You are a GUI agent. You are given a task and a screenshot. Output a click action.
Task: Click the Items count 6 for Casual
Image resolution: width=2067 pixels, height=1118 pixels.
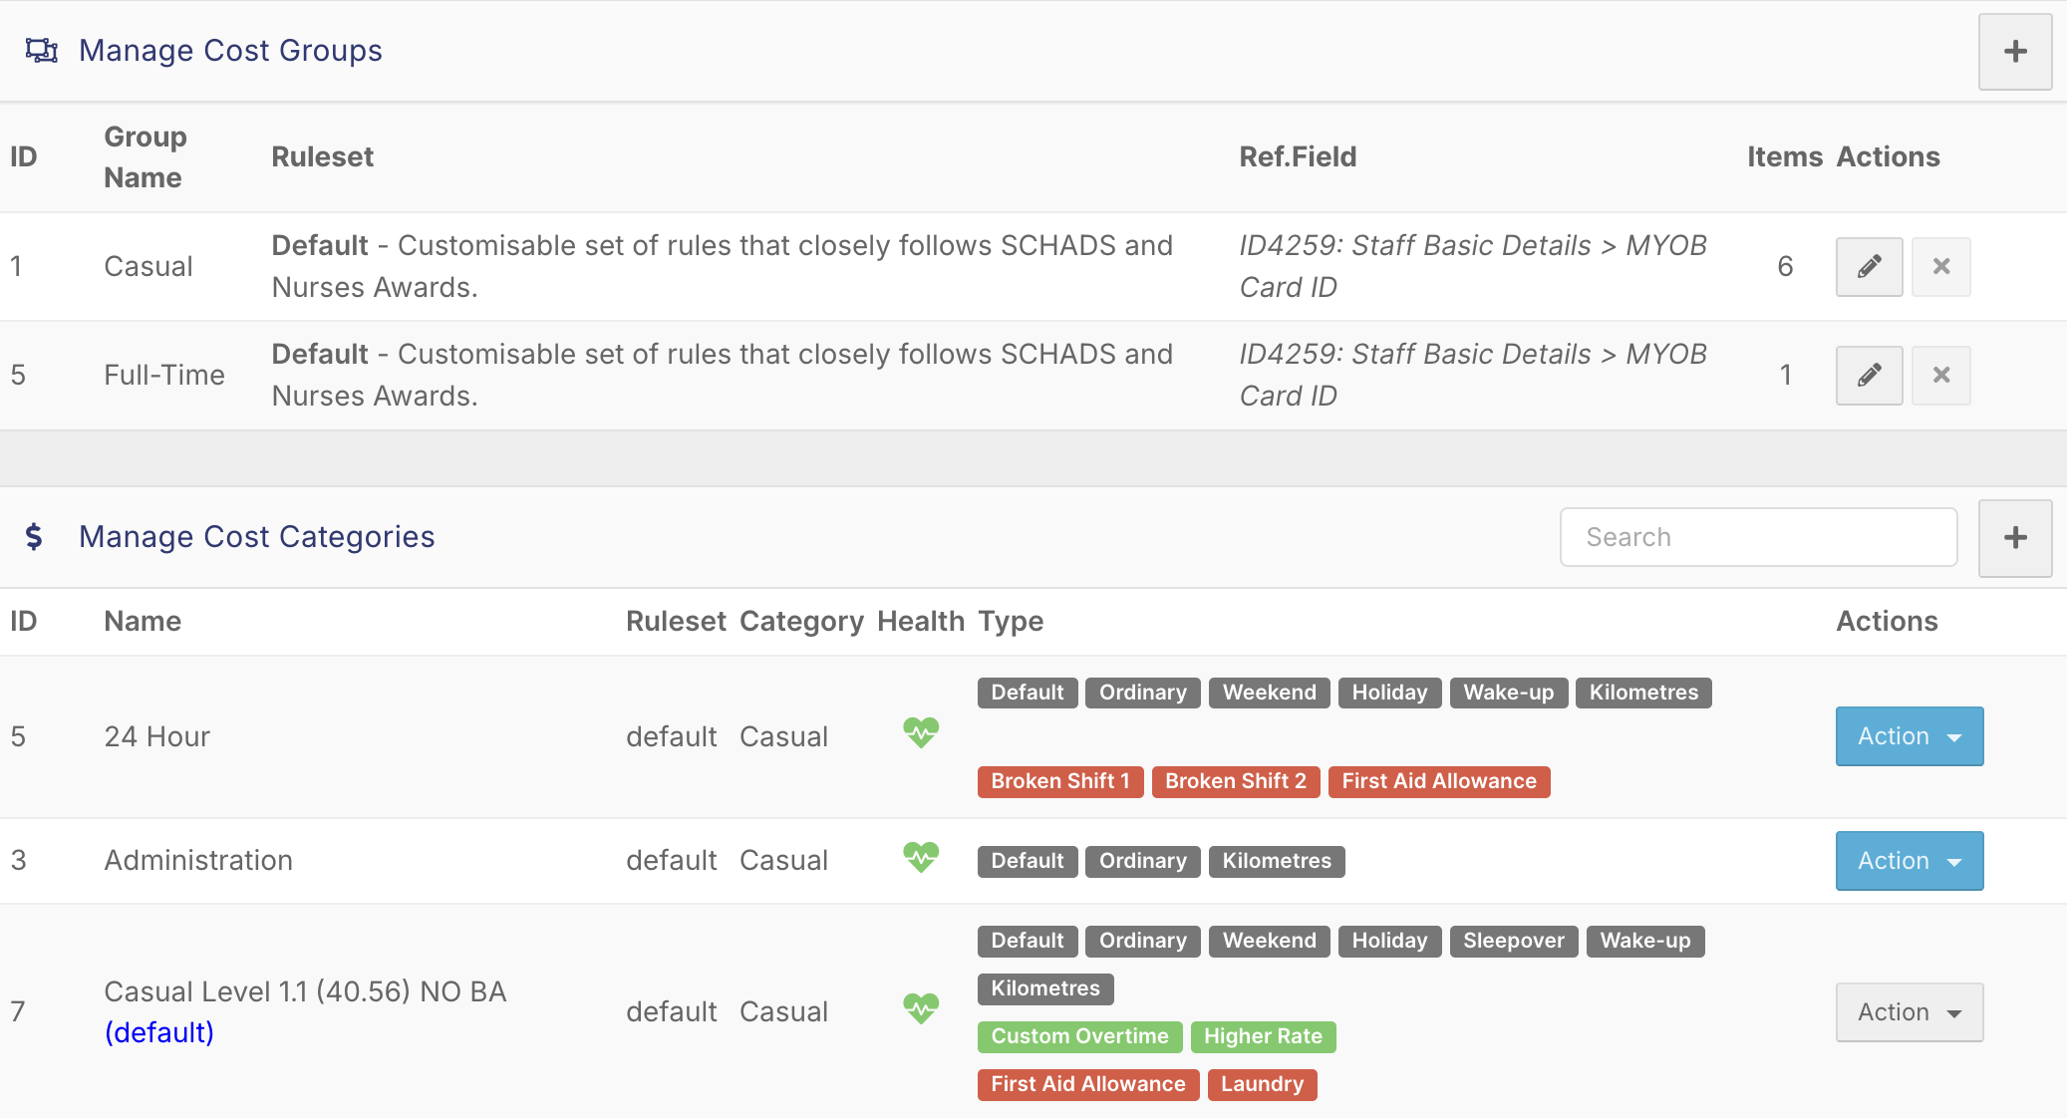click(1785, 266)
